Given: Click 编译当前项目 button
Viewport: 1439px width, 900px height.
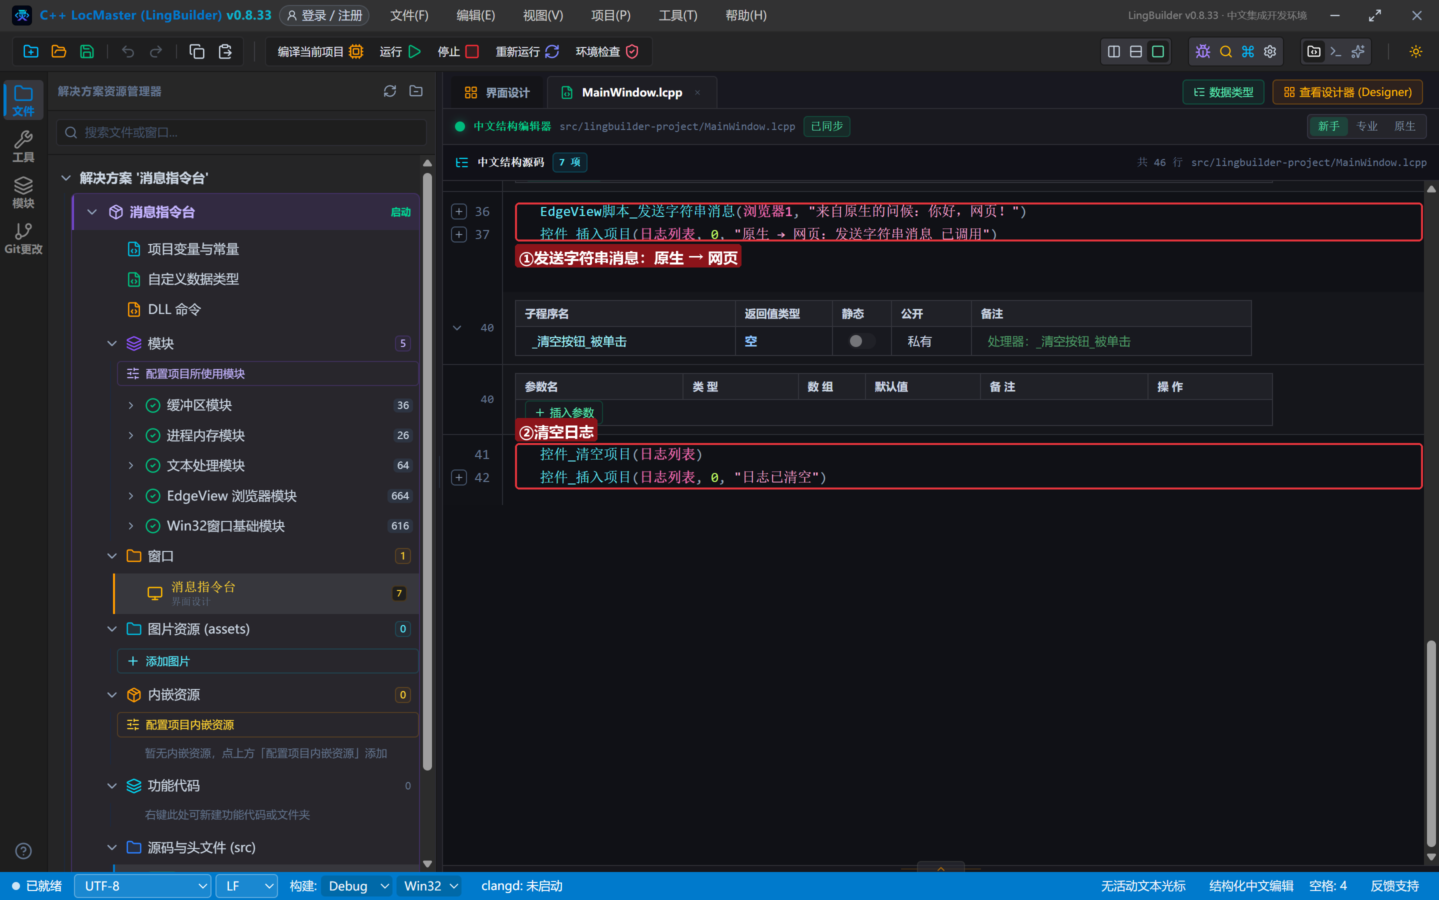Looking at the screenshot, I should pyautogui.click(x=320, y=52).
